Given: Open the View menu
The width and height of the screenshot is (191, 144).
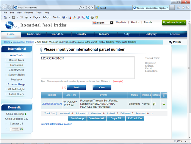Looking at the screenshot, I should [19, 12].
